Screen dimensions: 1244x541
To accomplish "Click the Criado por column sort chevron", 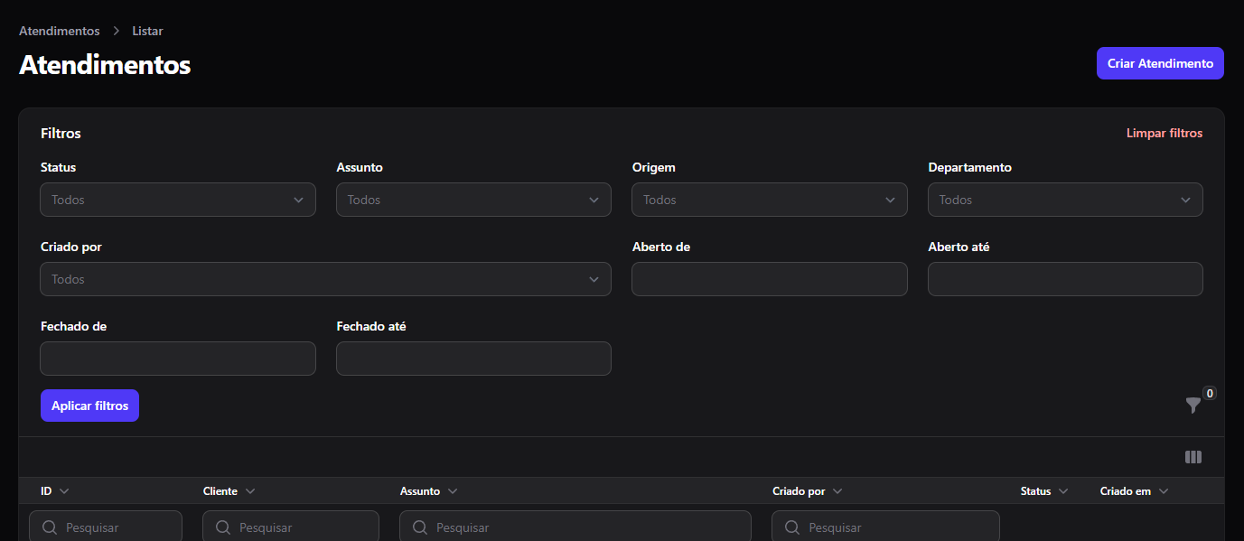I will pos(837,491).
